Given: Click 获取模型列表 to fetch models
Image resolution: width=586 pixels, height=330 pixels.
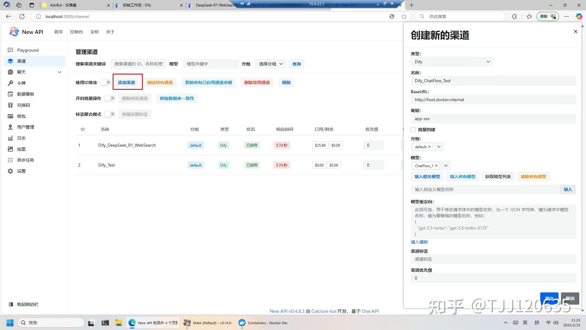Looking at the screenshot, I should pyautogui.click(x=497, y=177).
